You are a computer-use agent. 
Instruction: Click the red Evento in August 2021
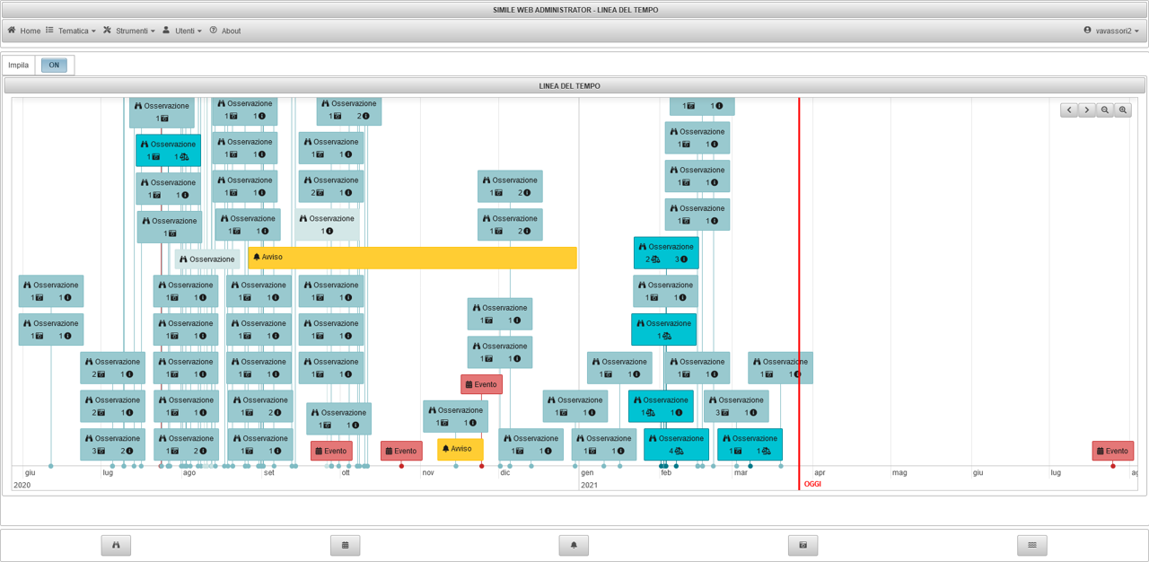coord(1113,451)
